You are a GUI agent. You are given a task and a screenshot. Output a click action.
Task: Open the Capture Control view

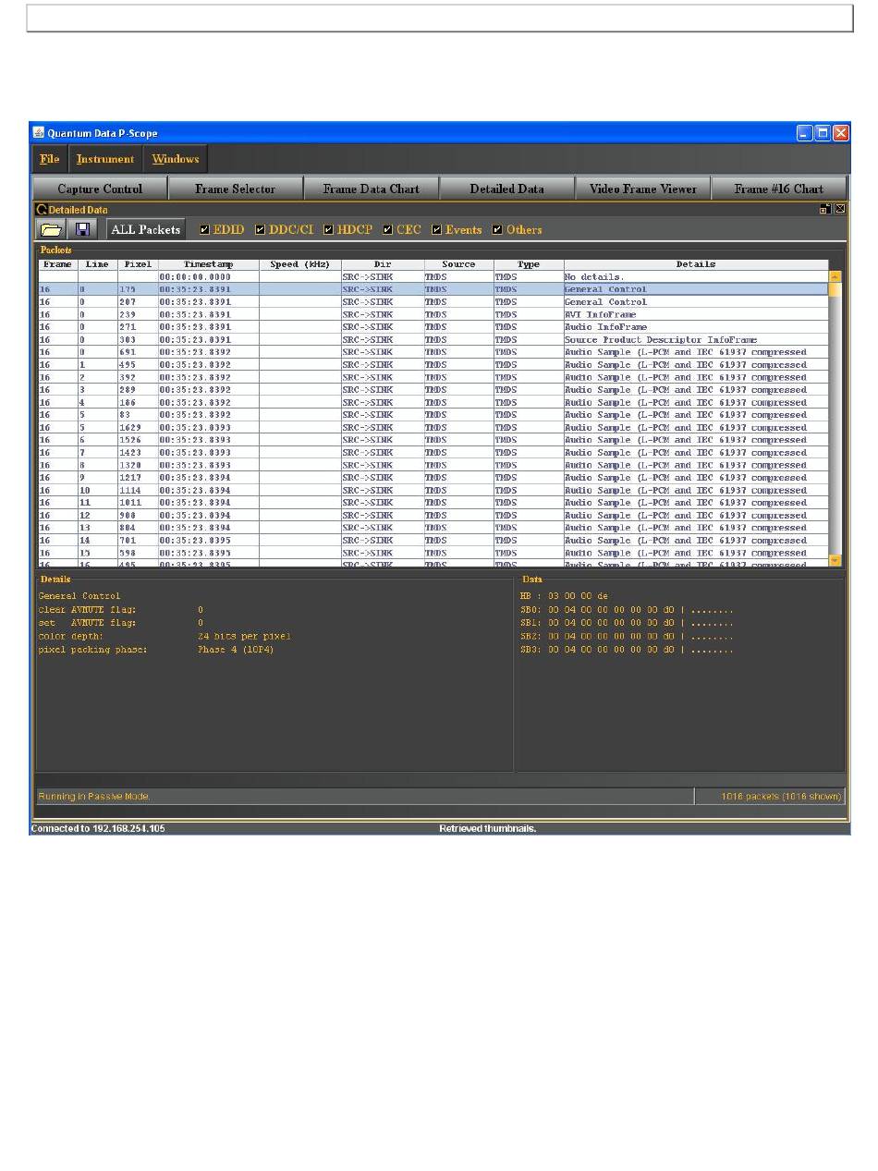click(100, 189)
